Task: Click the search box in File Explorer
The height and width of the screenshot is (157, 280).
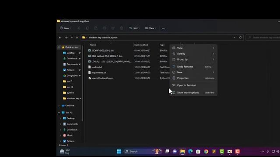Action: coord(263,38)
